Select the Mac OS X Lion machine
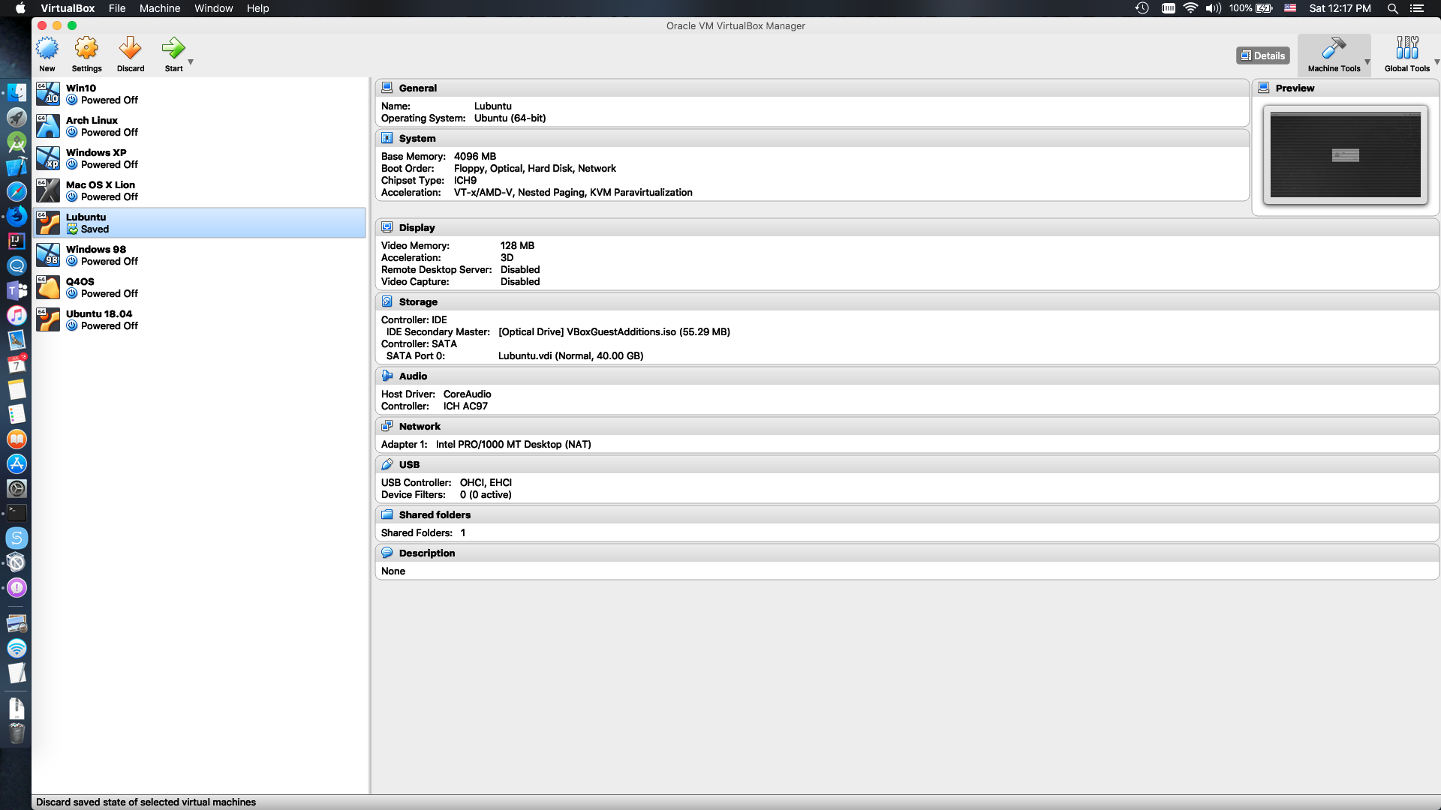 pos(200,190)
